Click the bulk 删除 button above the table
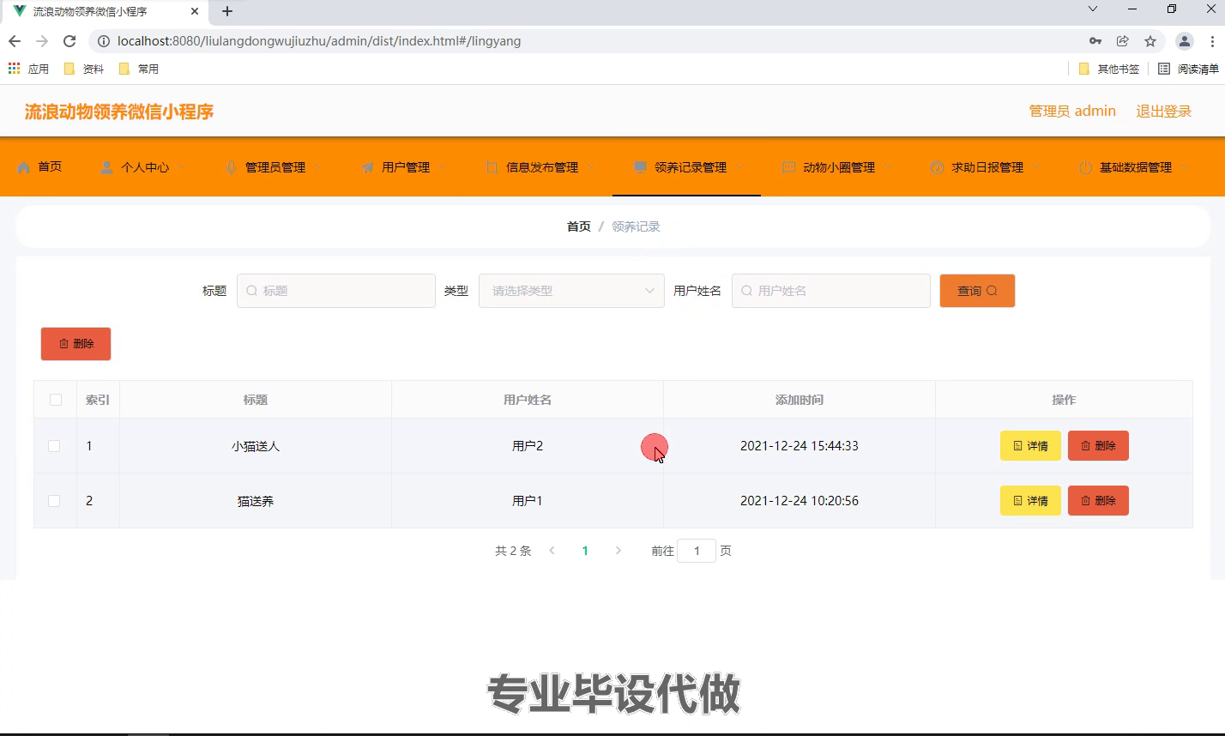1225x736 pixels. [x=75, y=344]
